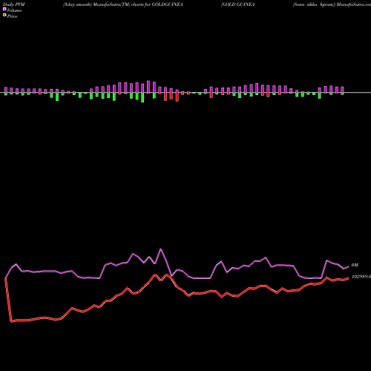Click the '102989.6' price line end value

point(361,277)
